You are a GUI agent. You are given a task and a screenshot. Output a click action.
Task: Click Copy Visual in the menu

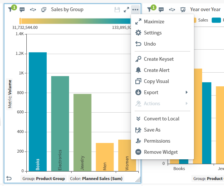point(156,82)
